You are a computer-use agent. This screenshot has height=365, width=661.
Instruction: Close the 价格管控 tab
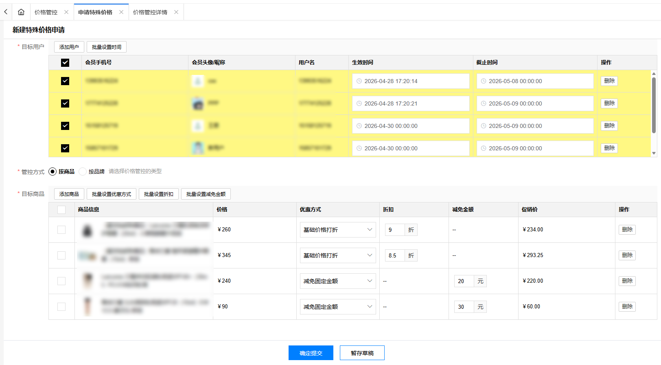coord(66,12)
